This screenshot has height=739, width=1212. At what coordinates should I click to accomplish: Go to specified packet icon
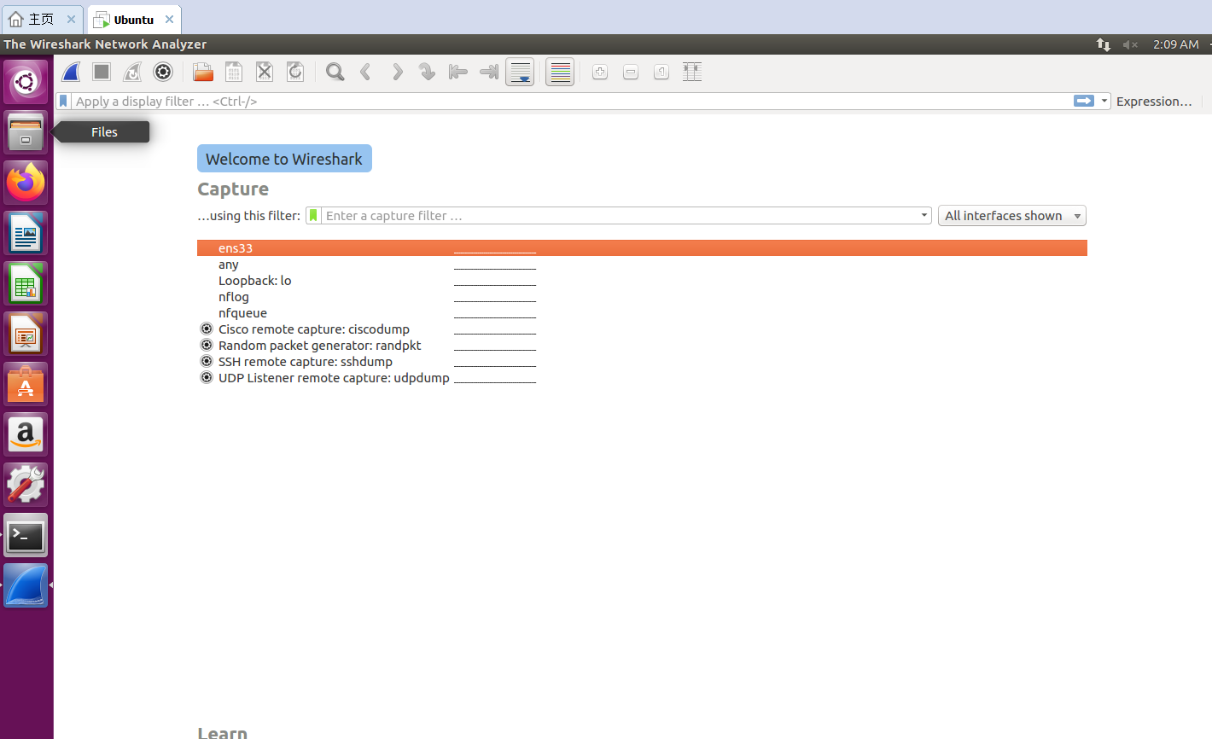coord(428,73)
